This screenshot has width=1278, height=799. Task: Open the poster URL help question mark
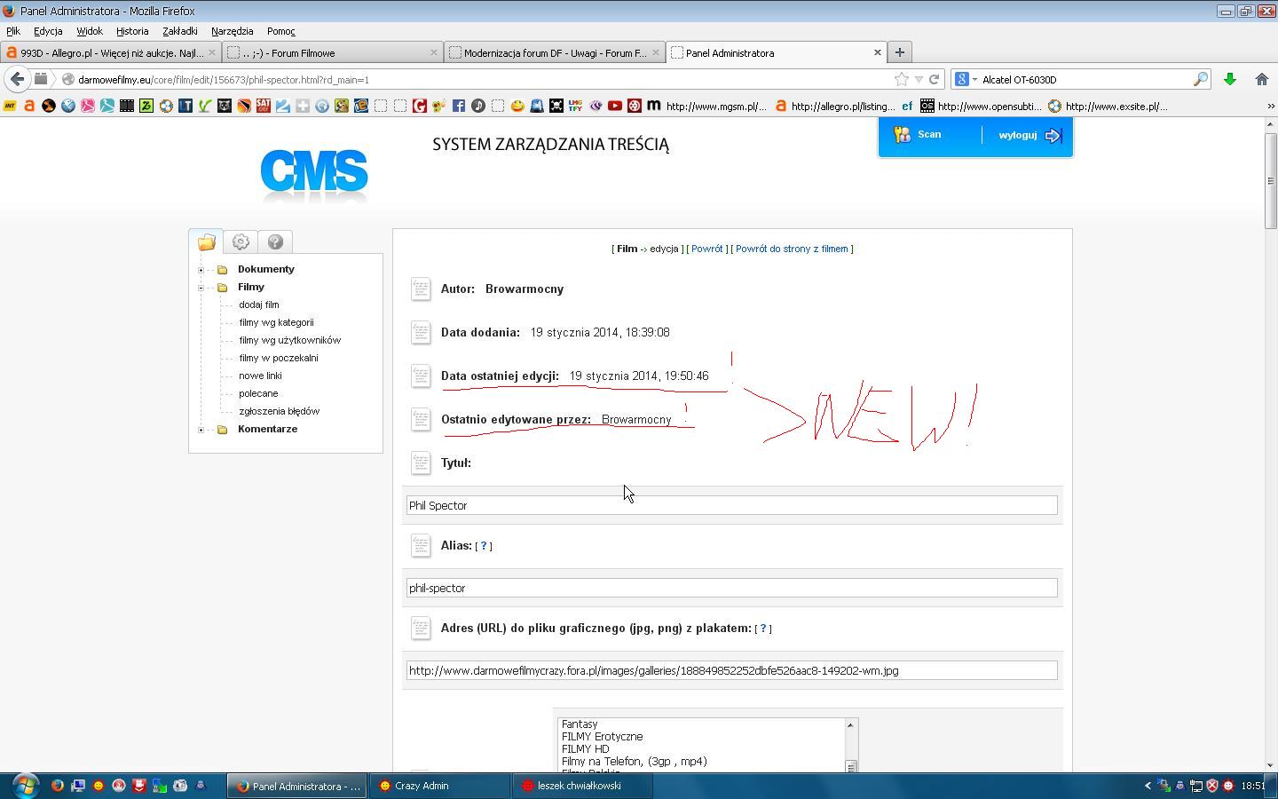(x=763, y=629)
